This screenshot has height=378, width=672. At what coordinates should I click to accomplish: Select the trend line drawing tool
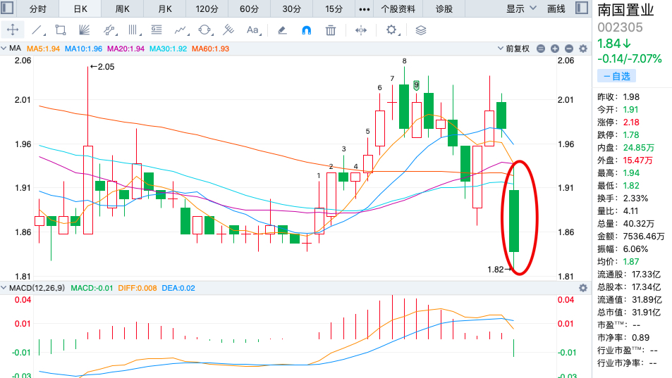(37, 30)
